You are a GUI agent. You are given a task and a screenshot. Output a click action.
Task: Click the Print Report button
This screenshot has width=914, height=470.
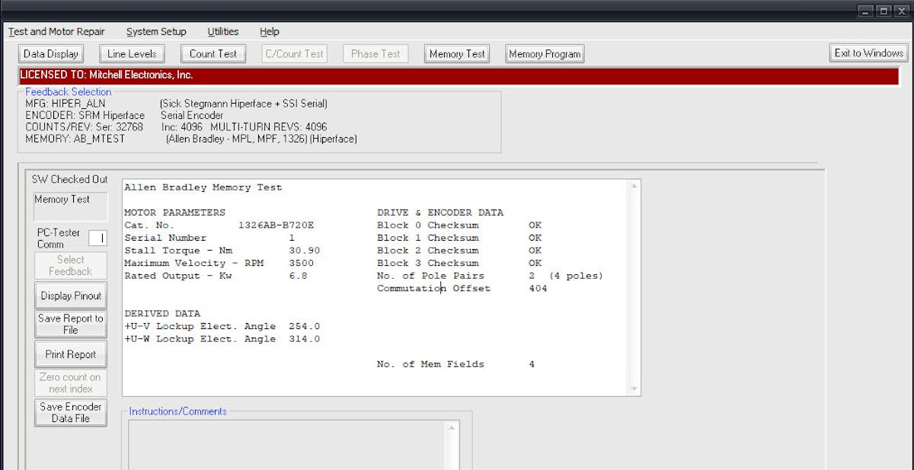71,354
